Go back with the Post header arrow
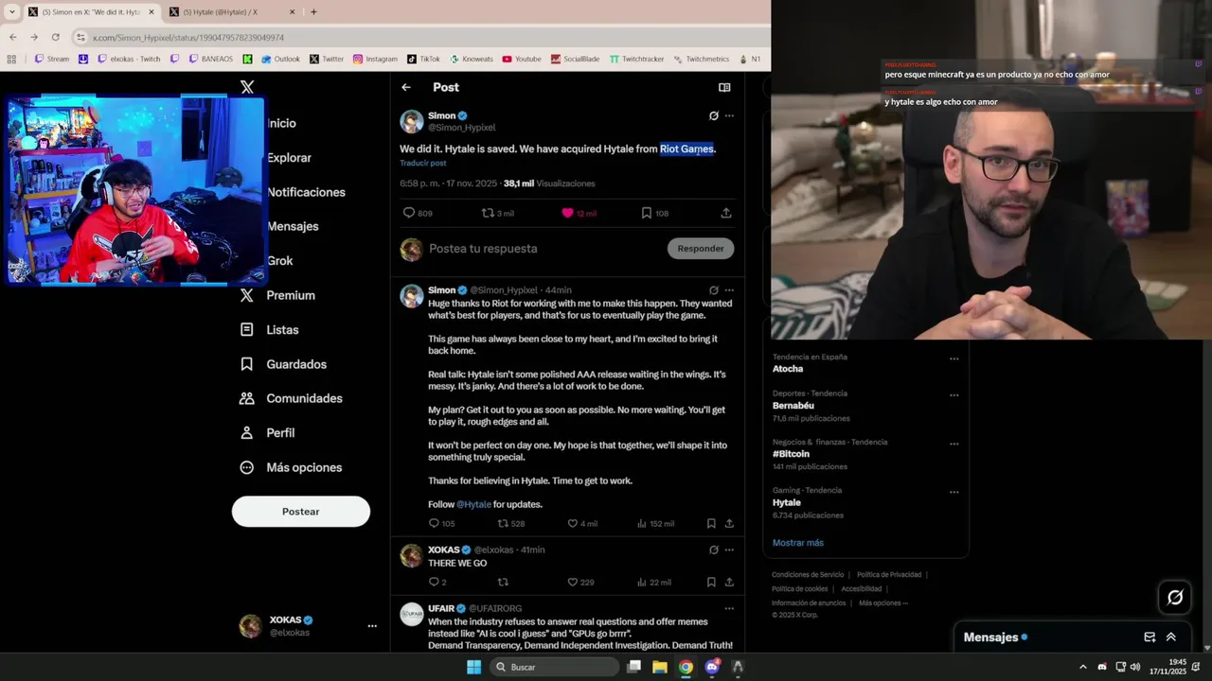This screenshot has height=681, width=1212. click(406, 87)
